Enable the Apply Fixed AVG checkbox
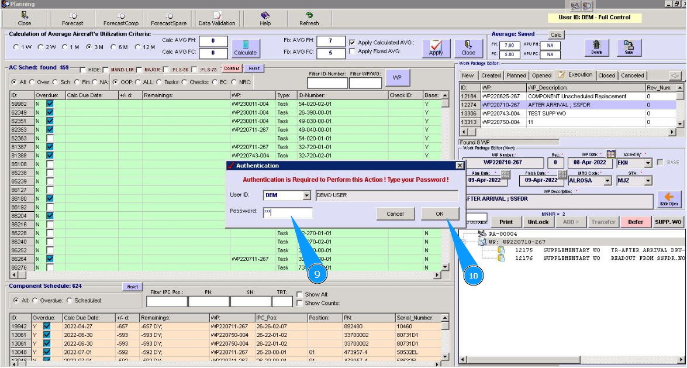Image resolution: width=687 pixels, height=368 pixels. coord(352,51)
